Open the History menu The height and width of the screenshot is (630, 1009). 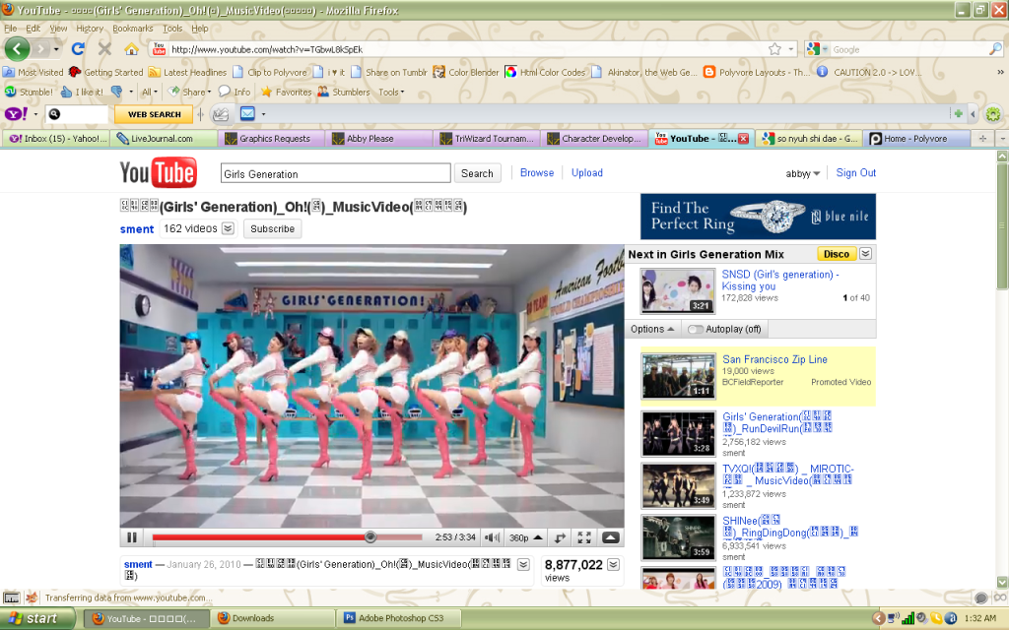(x=90, y=29)
